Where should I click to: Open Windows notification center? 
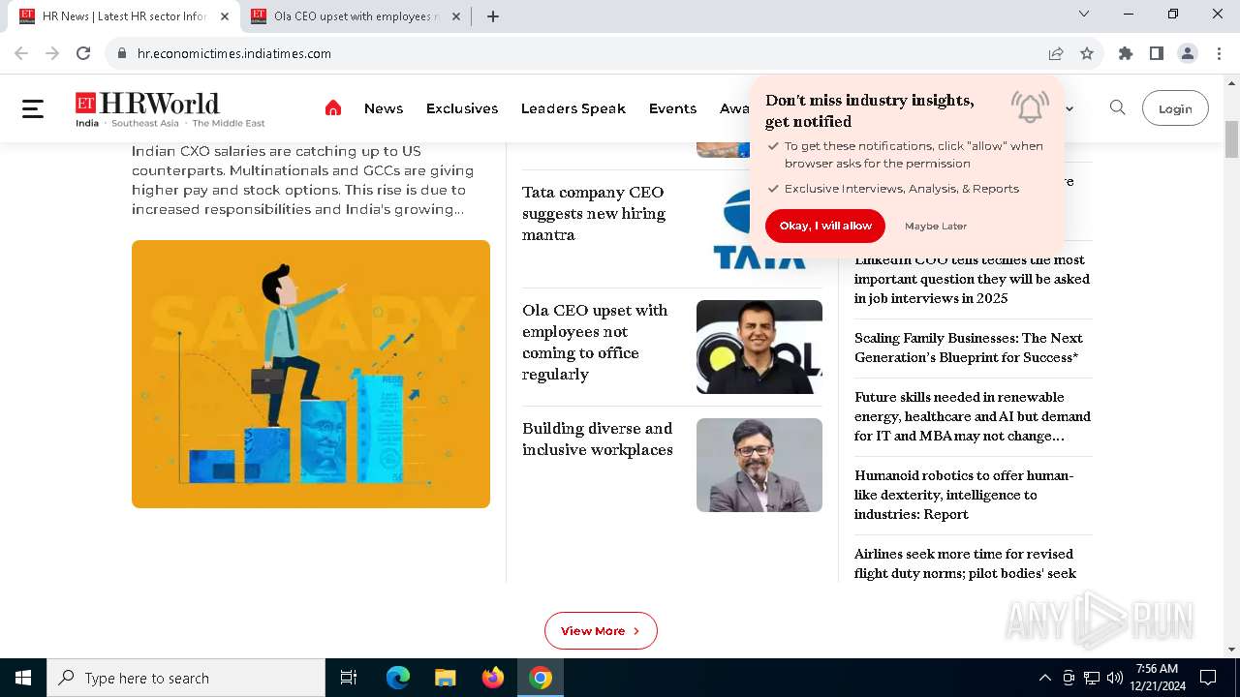pyautogui.click(x=1208, y=678)
